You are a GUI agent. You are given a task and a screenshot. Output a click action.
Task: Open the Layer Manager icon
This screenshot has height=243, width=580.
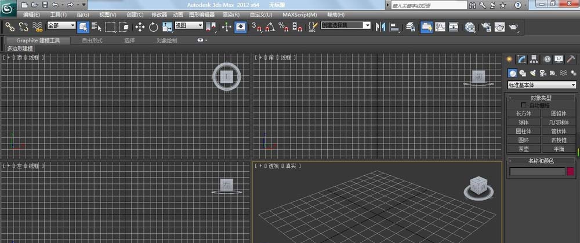[411, 27]
